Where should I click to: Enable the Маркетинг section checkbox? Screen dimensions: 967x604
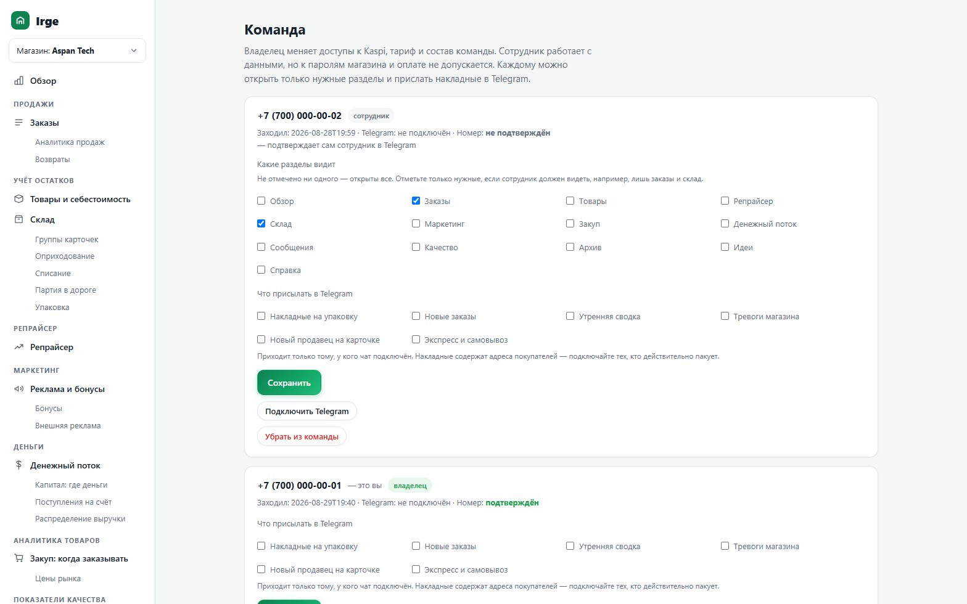pos(416,224)
